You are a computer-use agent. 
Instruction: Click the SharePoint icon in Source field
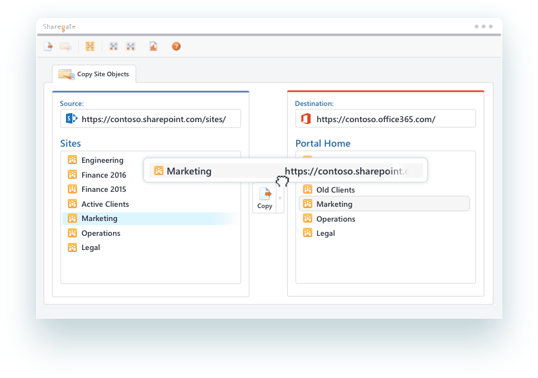coord(71,119)
